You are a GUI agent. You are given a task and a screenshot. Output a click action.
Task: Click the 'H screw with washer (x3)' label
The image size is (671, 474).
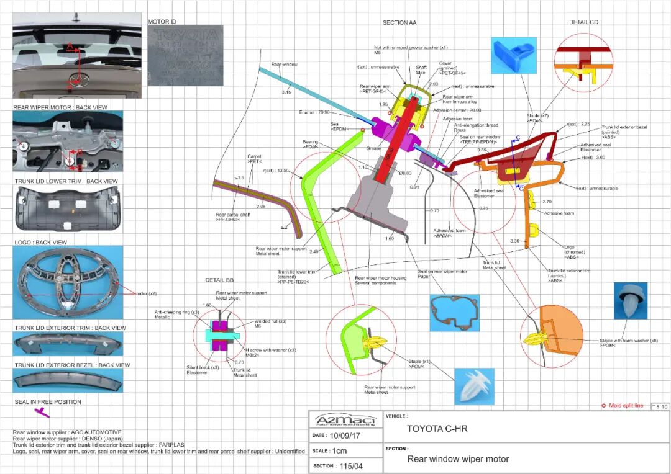tap(270, 352)
